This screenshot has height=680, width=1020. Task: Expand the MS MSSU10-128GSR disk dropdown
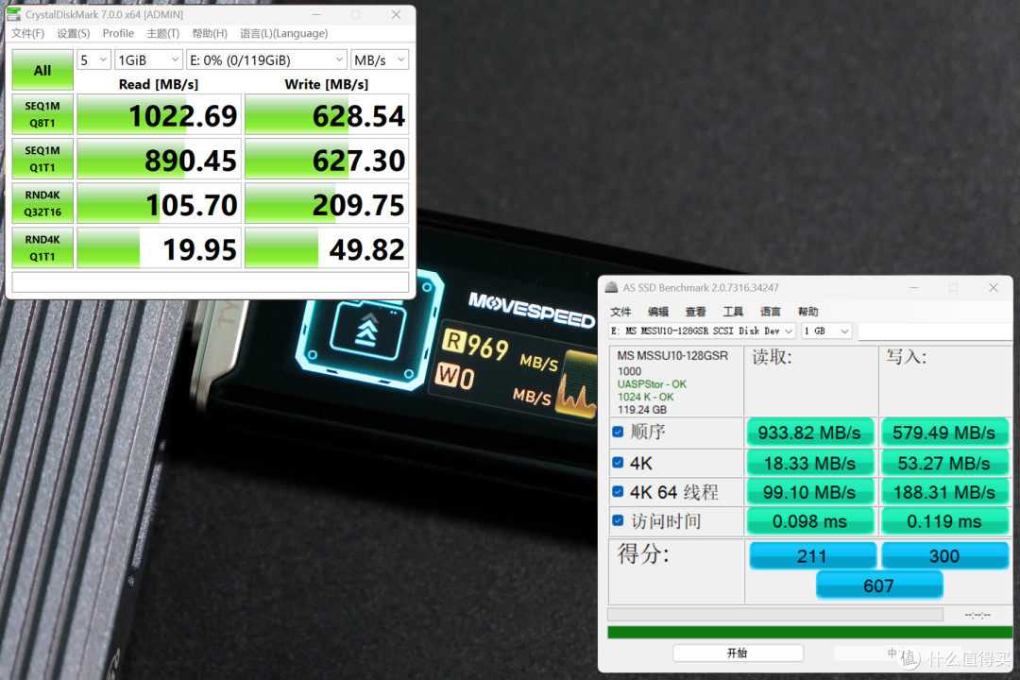coord(702,331)
